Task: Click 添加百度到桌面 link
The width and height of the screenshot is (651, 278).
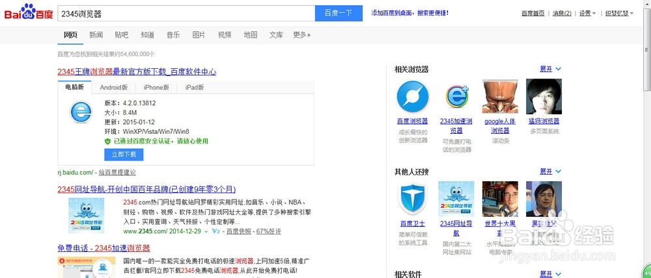Action: pos(409,13)
